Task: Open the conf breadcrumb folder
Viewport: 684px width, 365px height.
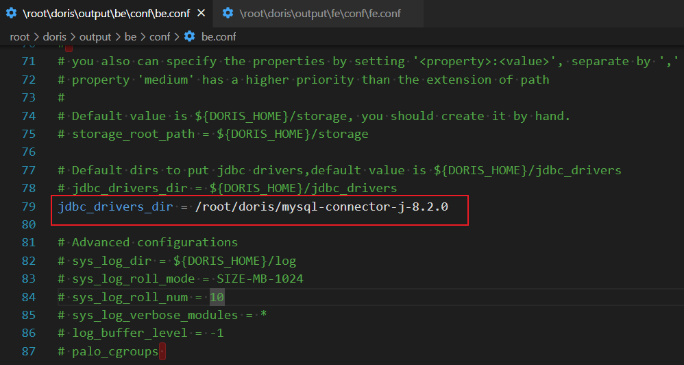Action: click(x=159, y=36)
